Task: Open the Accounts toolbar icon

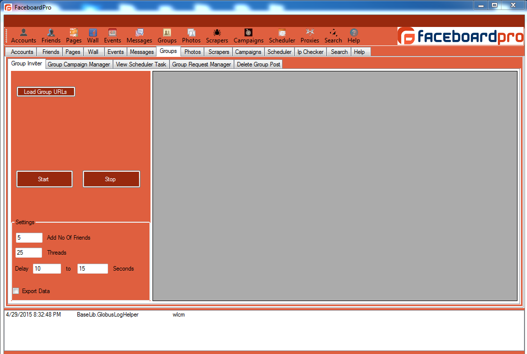Action: point(23,36)
